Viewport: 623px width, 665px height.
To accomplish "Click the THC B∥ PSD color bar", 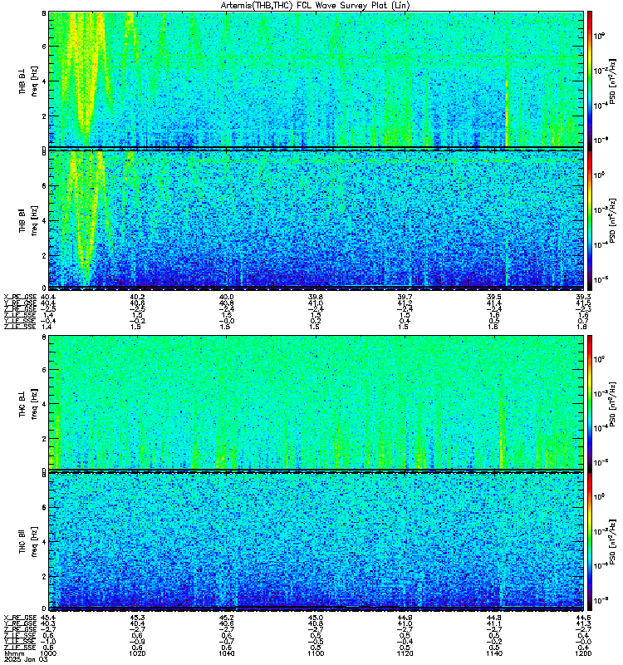I will (x=590, y=541).
